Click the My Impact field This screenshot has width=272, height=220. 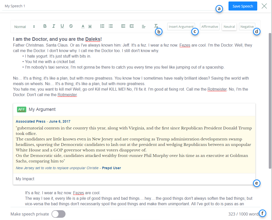coord(134,179)
